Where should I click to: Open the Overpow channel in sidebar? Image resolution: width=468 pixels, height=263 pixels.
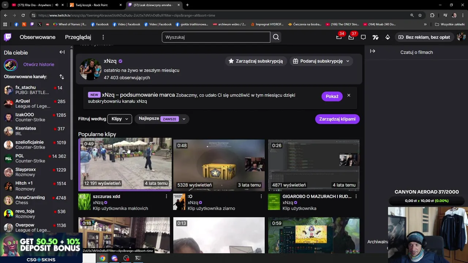click(x=35, y=227)
